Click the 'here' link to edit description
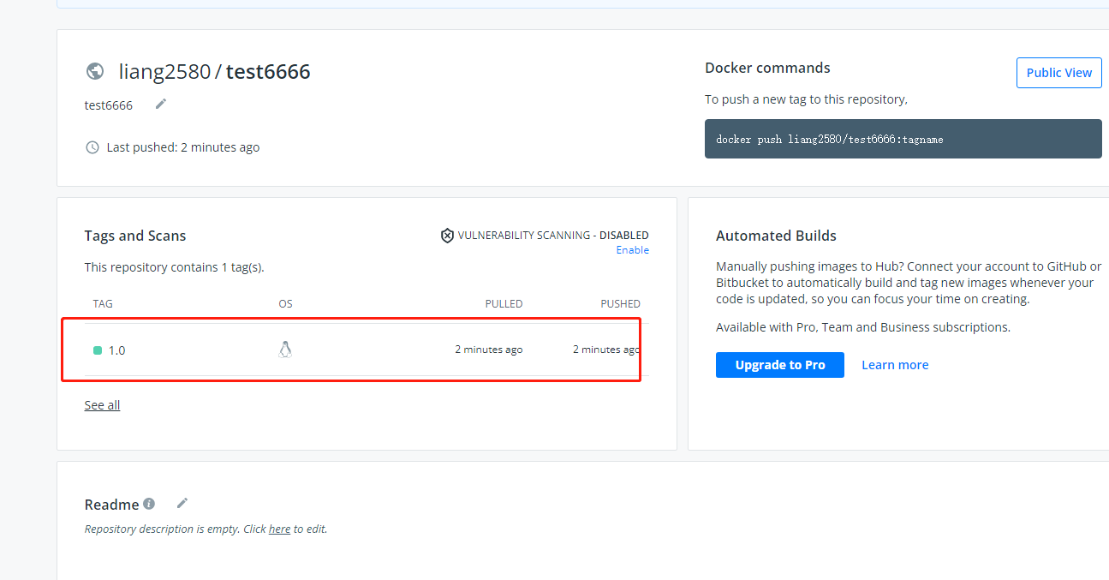Viewport: 1109px width, 580px height. click(279, 529)
